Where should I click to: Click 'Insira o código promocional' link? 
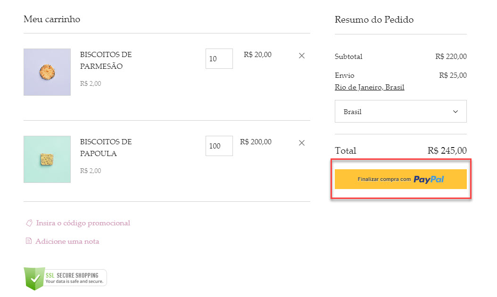[x=83, y=223]
